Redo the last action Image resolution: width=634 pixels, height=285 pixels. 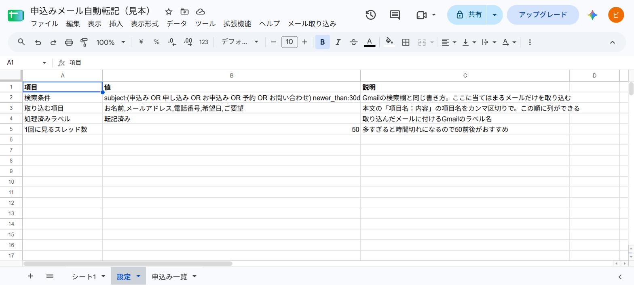tap(53, 42)
